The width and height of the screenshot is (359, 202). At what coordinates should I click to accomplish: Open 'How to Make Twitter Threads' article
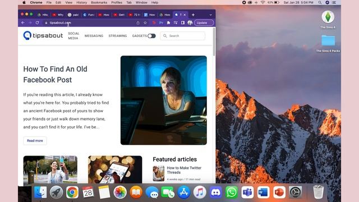[184, 170]
